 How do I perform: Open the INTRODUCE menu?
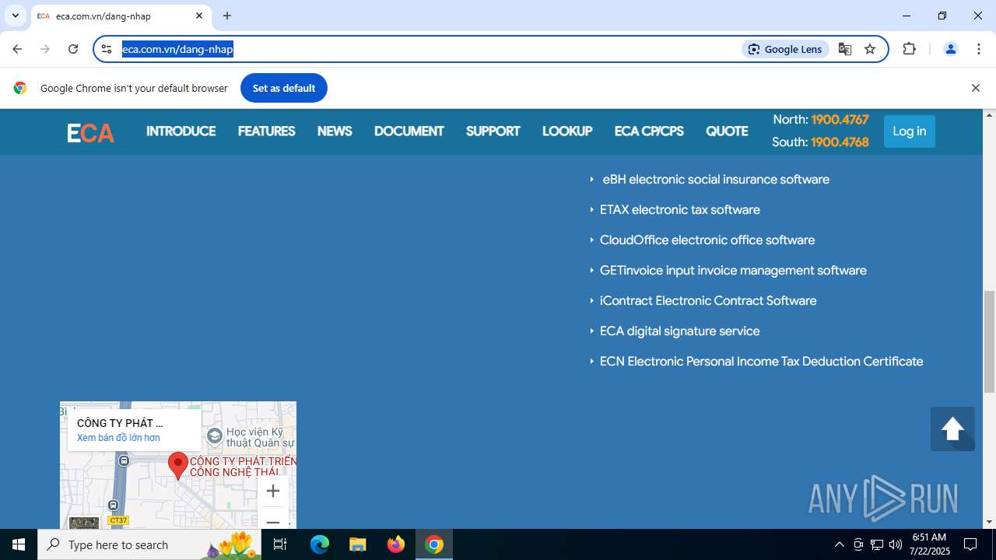[181, 131]
